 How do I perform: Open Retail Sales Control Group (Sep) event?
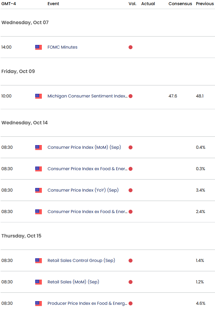(x=81, y=260)
